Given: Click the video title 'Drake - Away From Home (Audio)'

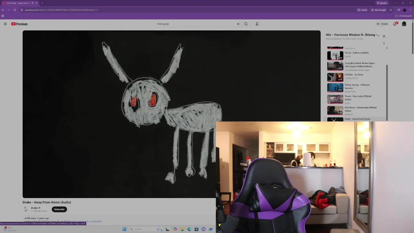Looking at the screenshot, I should (47, 202).
